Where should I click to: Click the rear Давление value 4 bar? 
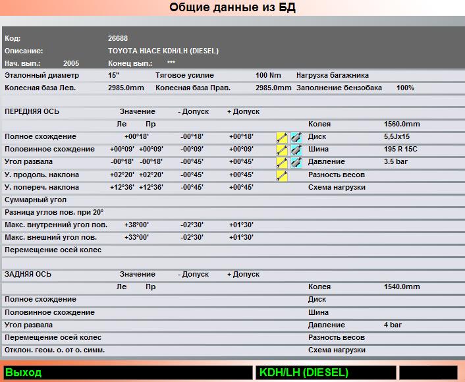click(x=393, y=325)
